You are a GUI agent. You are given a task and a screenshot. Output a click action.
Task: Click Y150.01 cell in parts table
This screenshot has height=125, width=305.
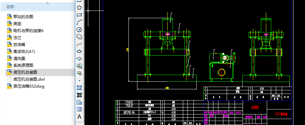coord(129,105)
